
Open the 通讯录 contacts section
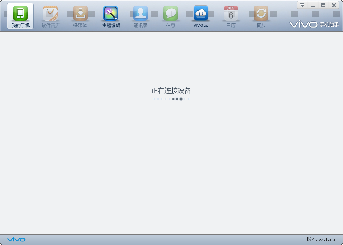(141, 17)
